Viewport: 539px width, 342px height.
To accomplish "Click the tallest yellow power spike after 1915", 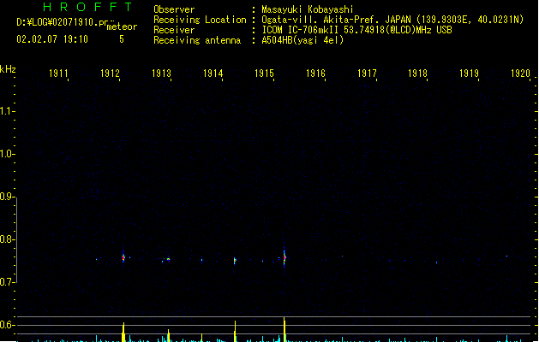I will point(284,329).
